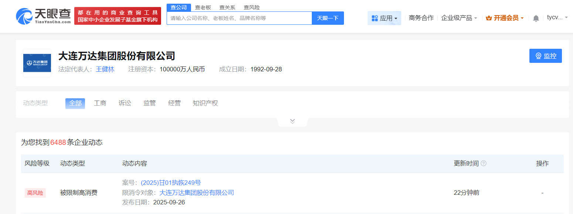Click the TianYanCha logo icon

click(x=24, y=16)
